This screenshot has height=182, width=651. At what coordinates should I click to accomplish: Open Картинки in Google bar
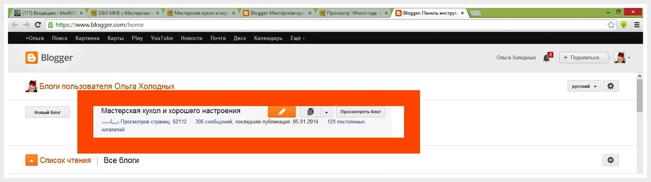click(87, 38)
